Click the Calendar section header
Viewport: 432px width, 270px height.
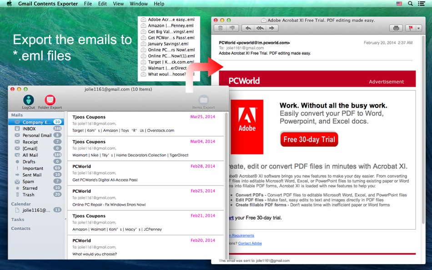click(21, 204)
